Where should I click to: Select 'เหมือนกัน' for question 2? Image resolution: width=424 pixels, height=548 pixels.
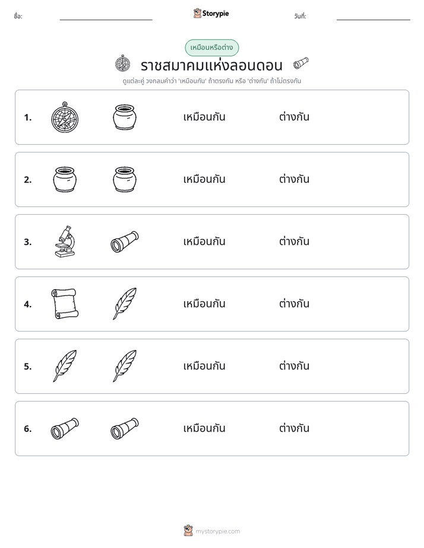pos(204,179)
